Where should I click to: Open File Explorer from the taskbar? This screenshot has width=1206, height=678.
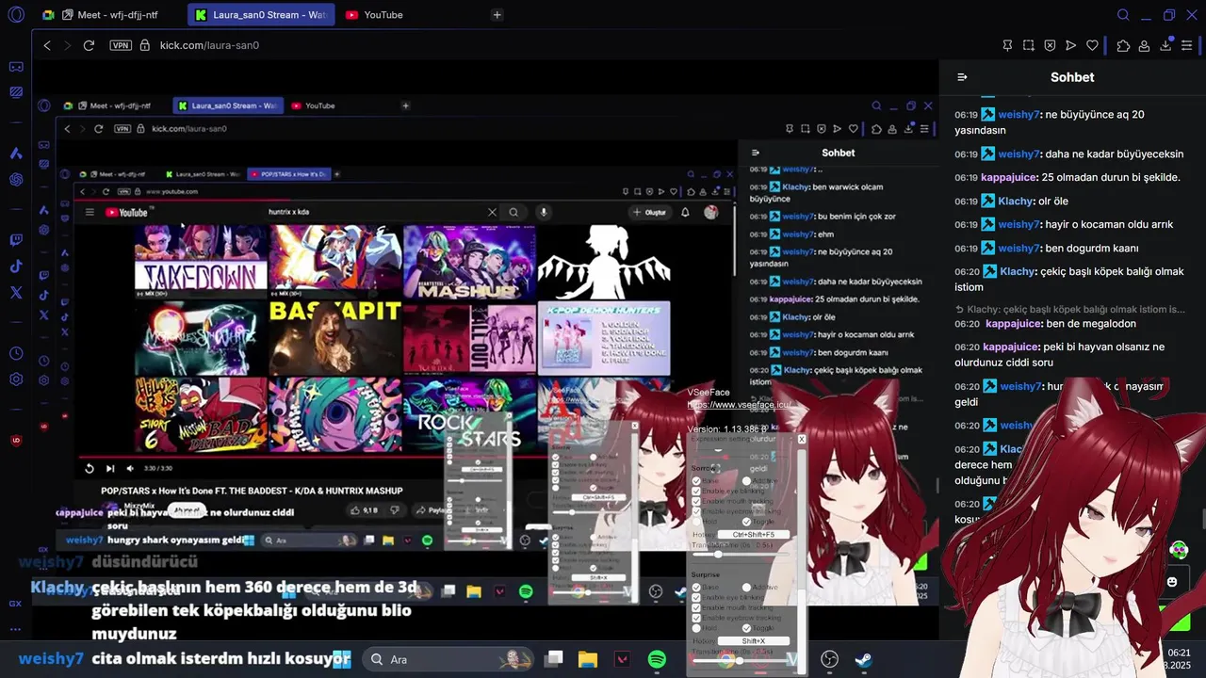(x=588, y=660)
